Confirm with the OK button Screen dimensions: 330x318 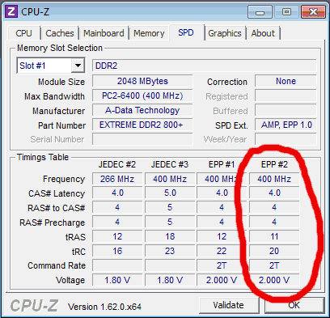[294, 305]
